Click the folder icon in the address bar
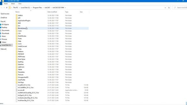The height and width of the screenshot is (105, 187). 10,8
